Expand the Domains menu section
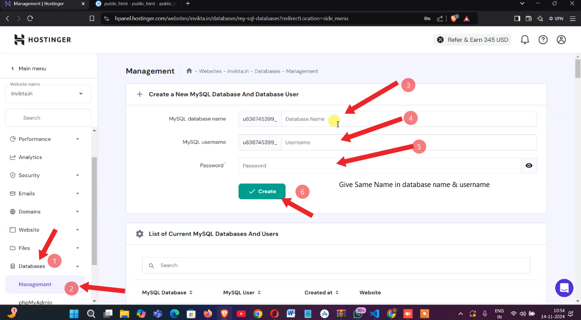 pyautogui.click(x=45, y=211)
